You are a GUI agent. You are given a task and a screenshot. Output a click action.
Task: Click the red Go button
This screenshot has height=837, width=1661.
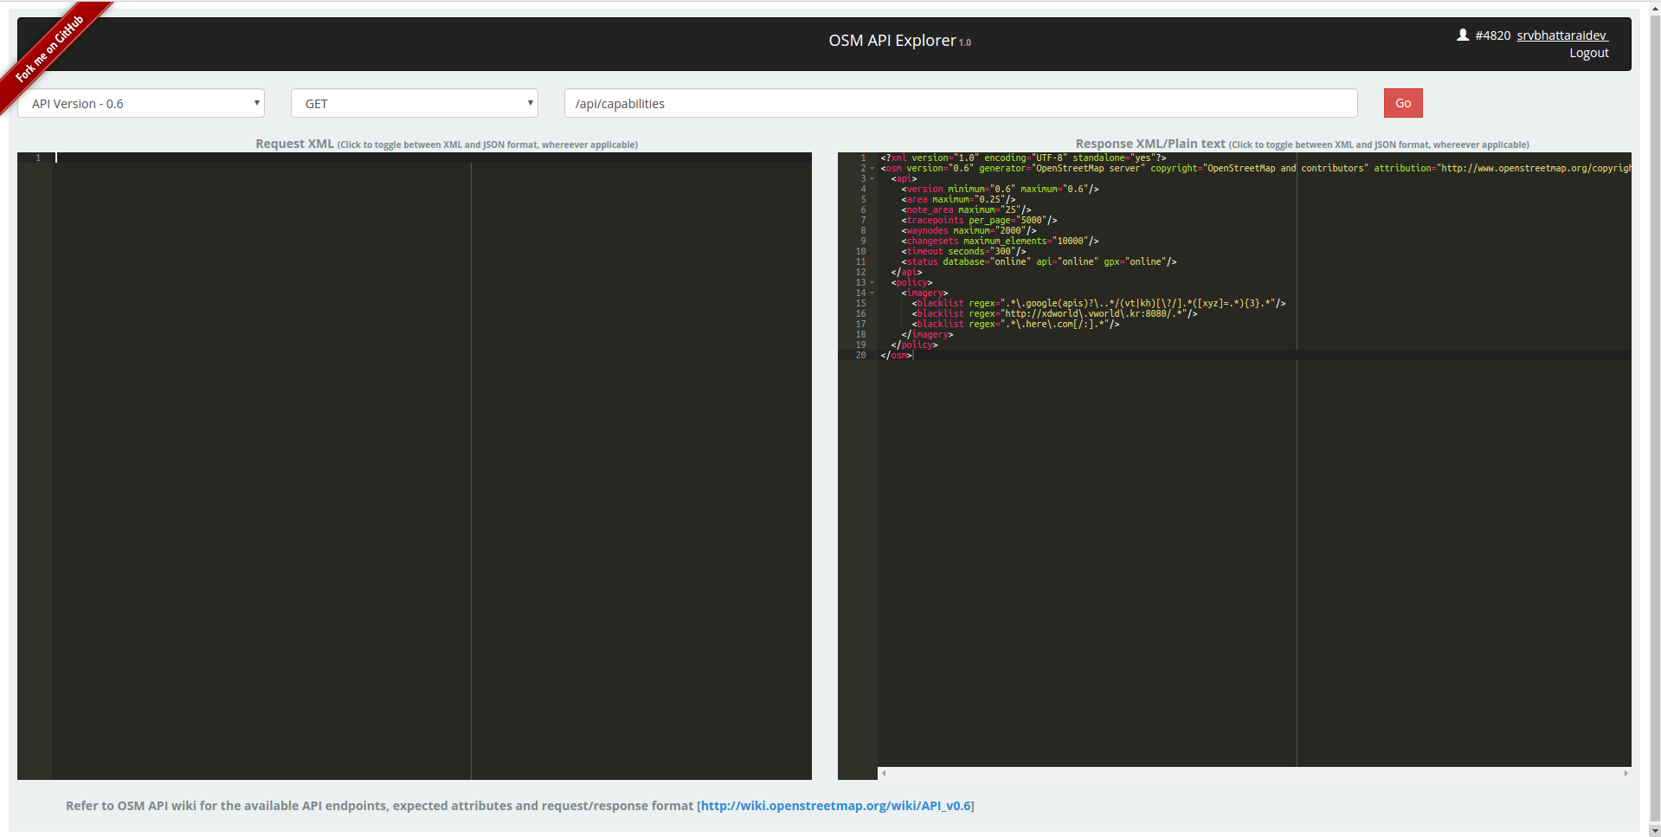click(1403, 103)
